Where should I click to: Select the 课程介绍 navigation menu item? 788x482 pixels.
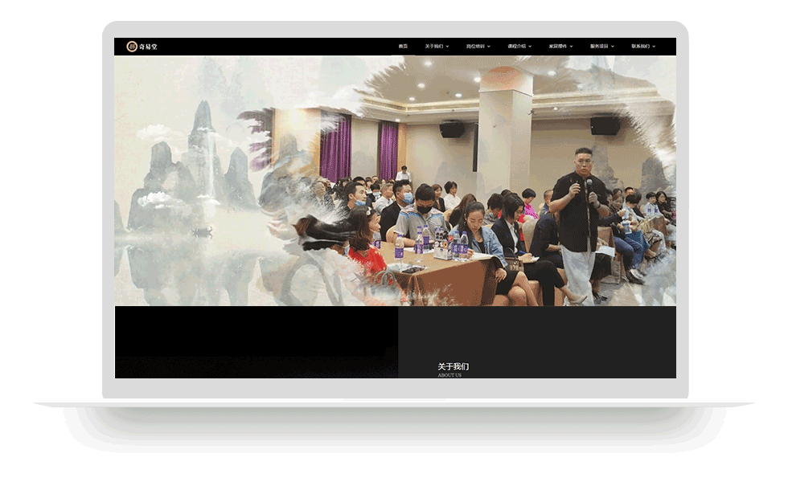coord(516,47)
